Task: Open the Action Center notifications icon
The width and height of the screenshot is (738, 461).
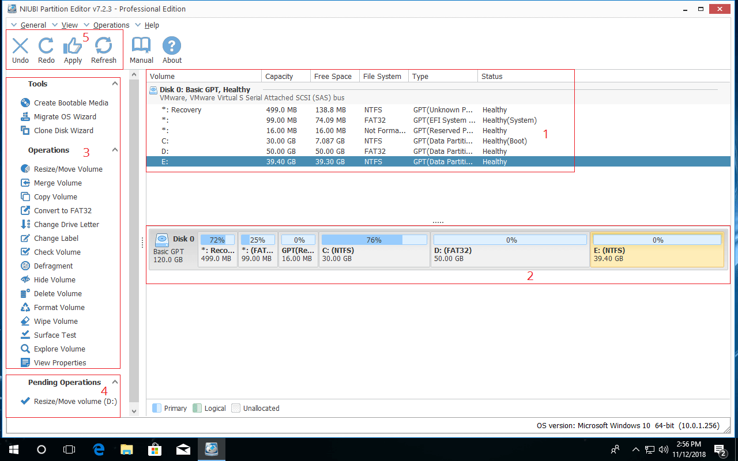Action: (x=720, y=449)
